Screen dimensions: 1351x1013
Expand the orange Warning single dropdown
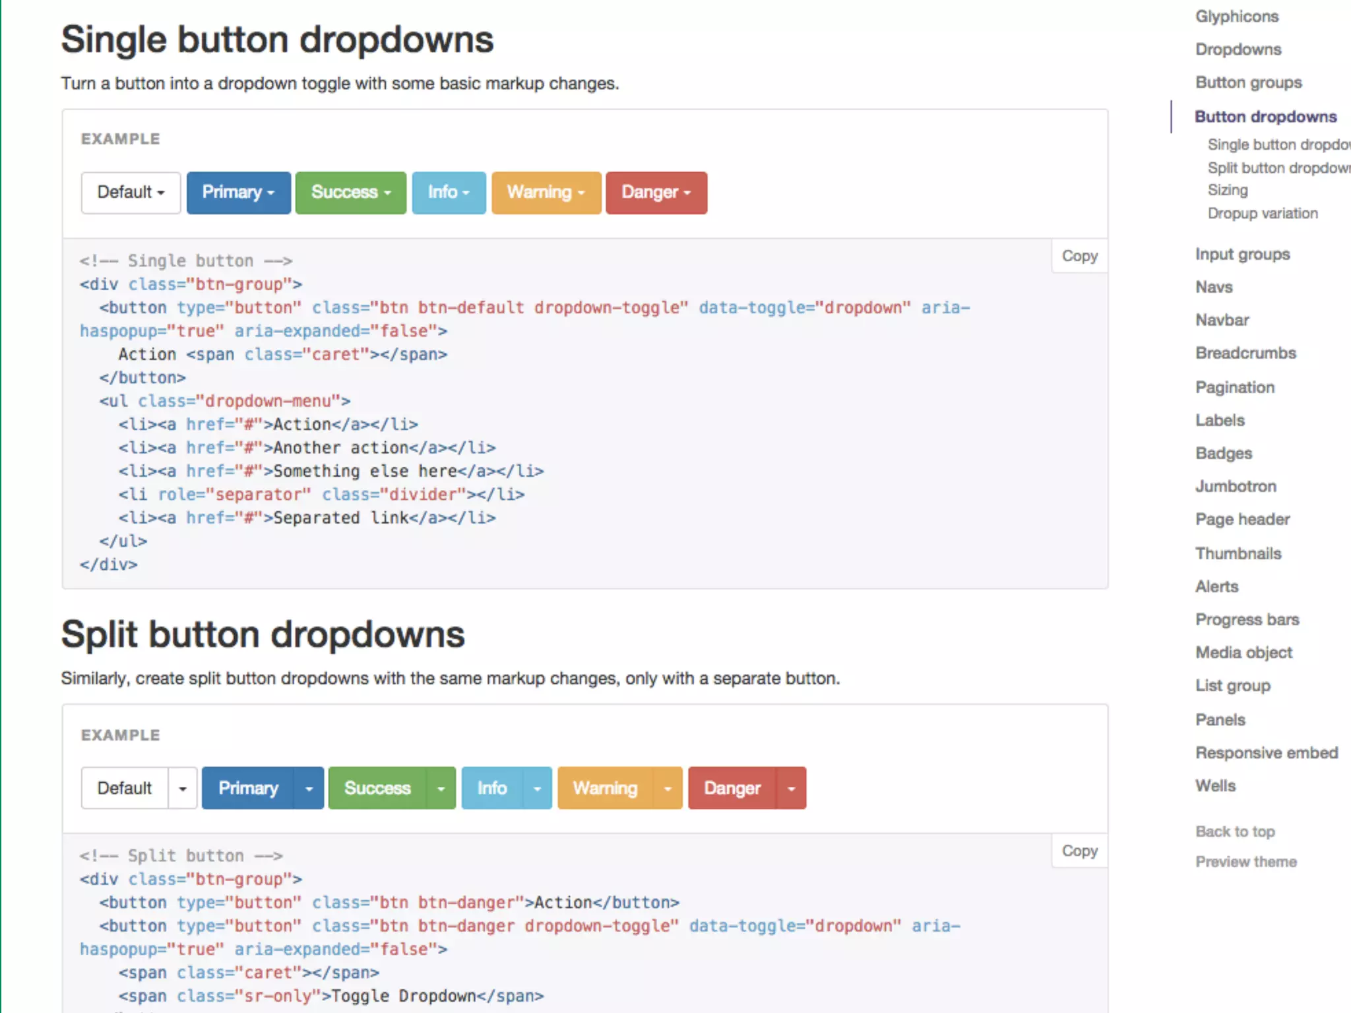coord(546,193)
